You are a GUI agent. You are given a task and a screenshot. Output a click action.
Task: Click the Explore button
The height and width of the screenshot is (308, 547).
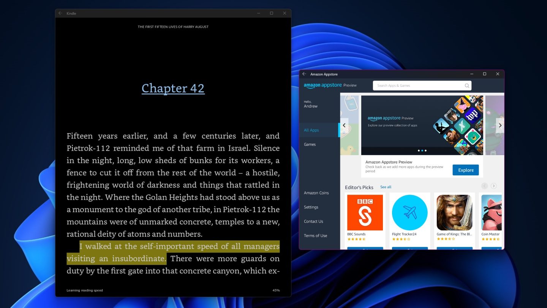[466, 170]
